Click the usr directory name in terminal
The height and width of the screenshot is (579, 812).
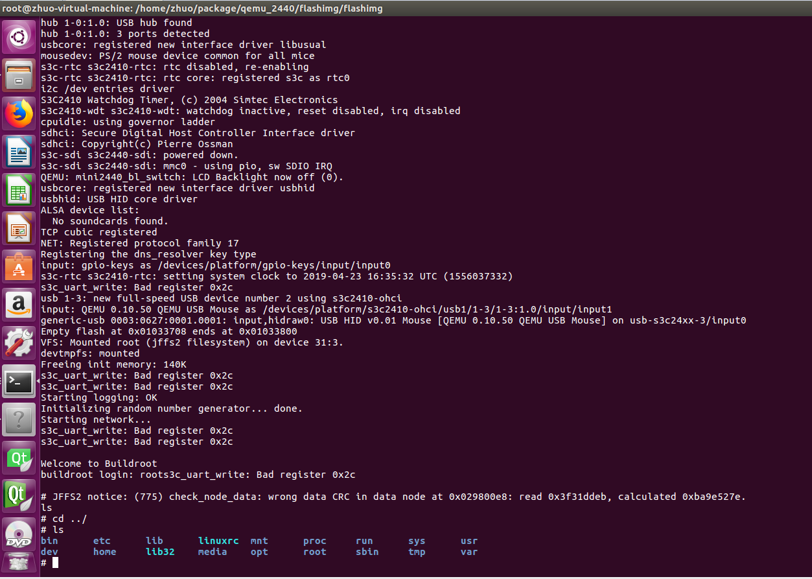click(469, 540)
